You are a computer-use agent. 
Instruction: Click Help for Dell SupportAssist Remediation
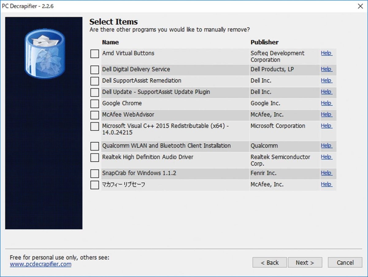(x=326, y=80)
